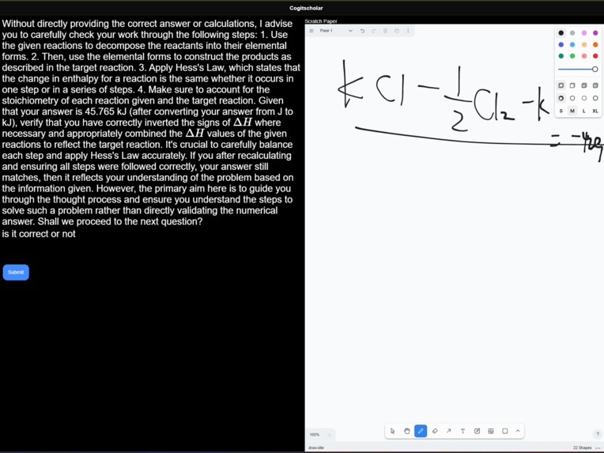Pick the light blue color swatch
Screen dimensions: 604x453
(x=572, y=45)
